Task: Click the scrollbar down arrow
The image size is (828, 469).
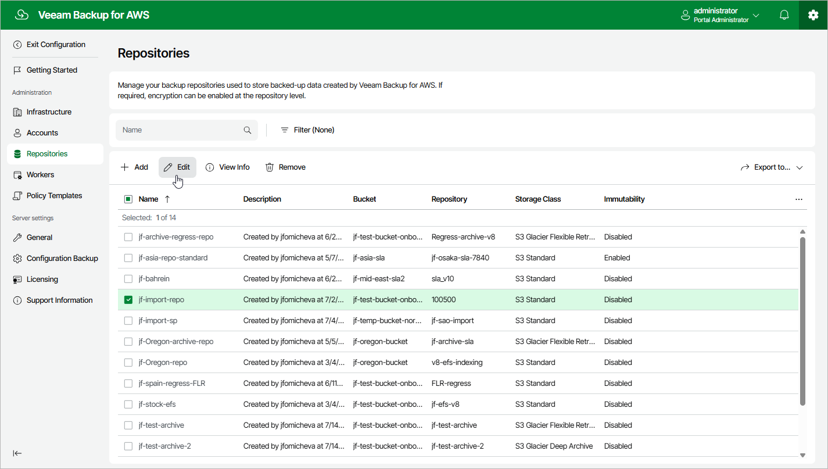Action: point(803,456)
